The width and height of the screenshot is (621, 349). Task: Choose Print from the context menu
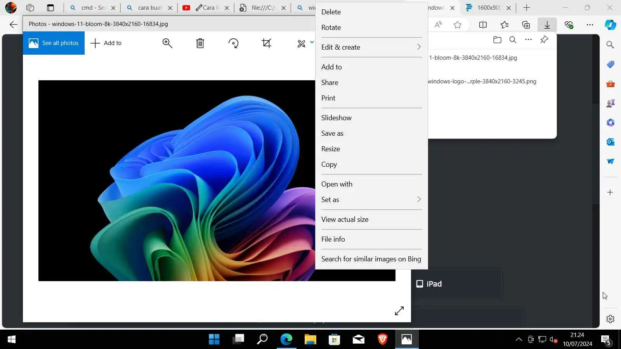click(x=328, y=98)
